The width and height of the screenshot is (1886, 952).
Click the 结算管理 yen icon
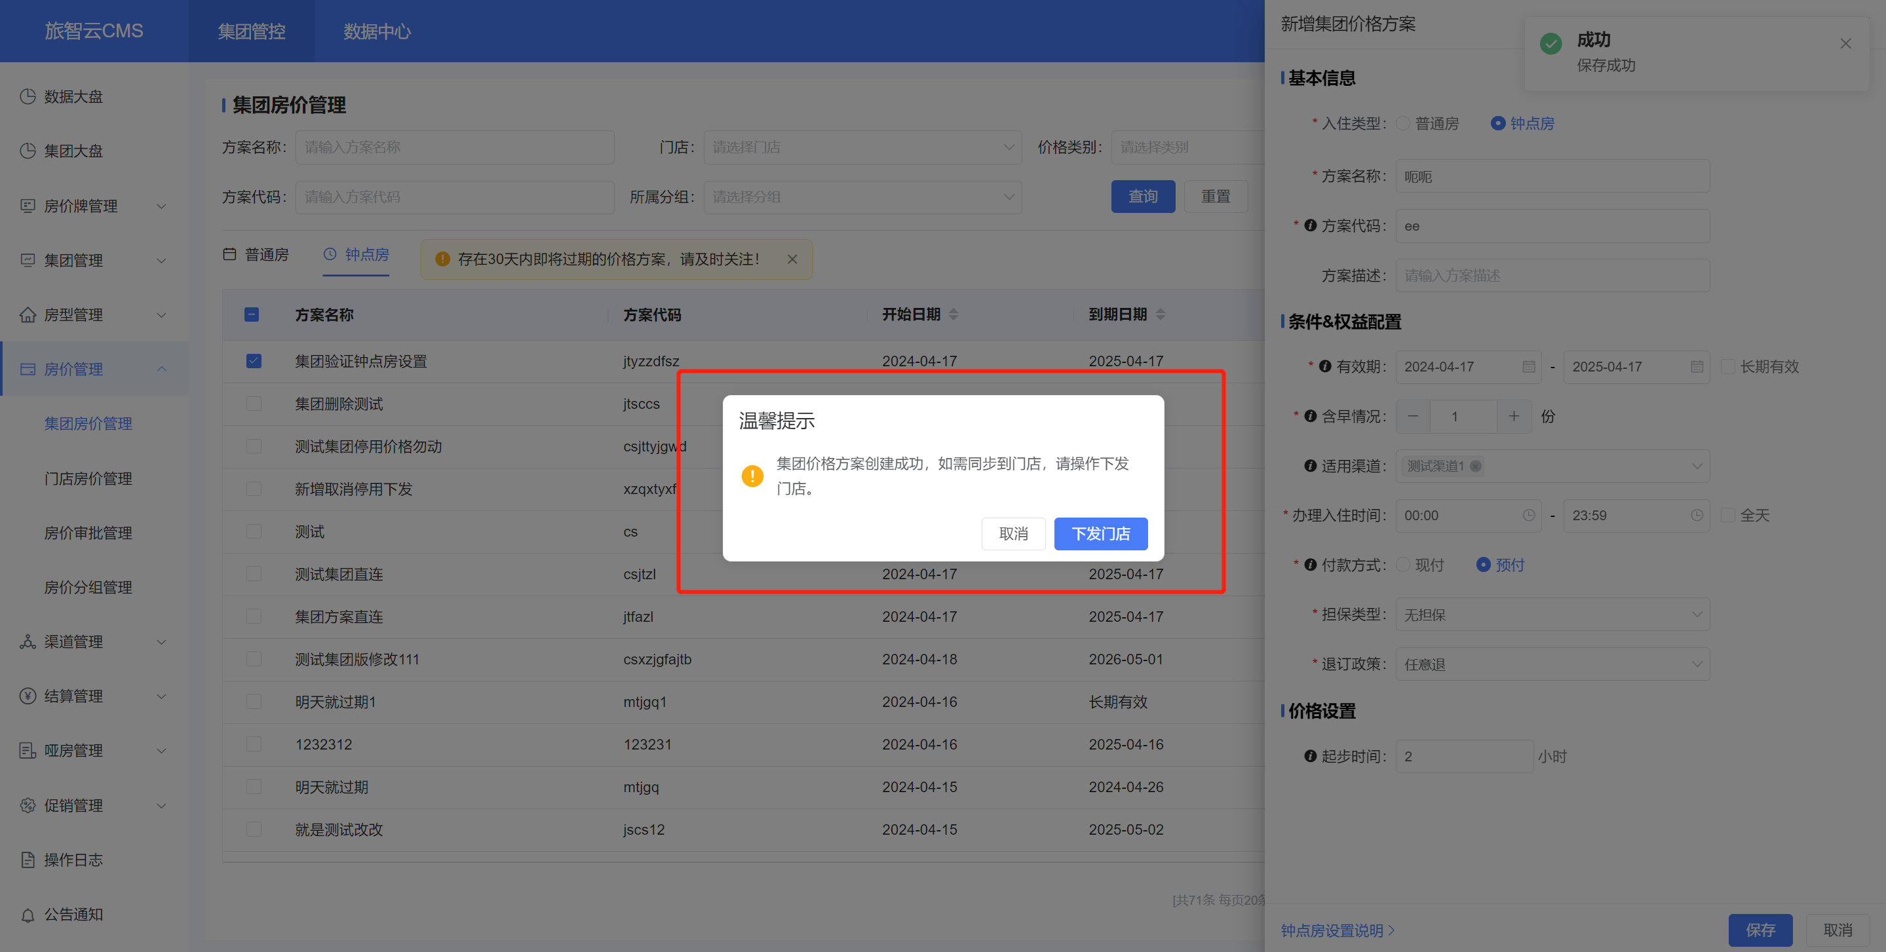(28, 696)
